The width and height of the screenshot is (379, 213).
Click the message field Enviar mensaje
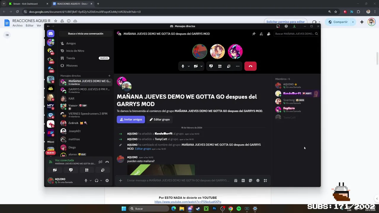(x=178, y=180)
